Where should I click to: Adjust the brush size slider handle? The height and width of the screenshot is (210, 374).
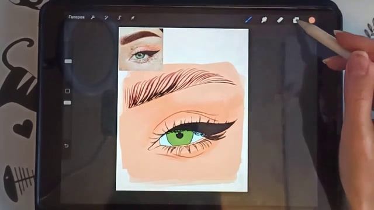(x=68, y=61)
